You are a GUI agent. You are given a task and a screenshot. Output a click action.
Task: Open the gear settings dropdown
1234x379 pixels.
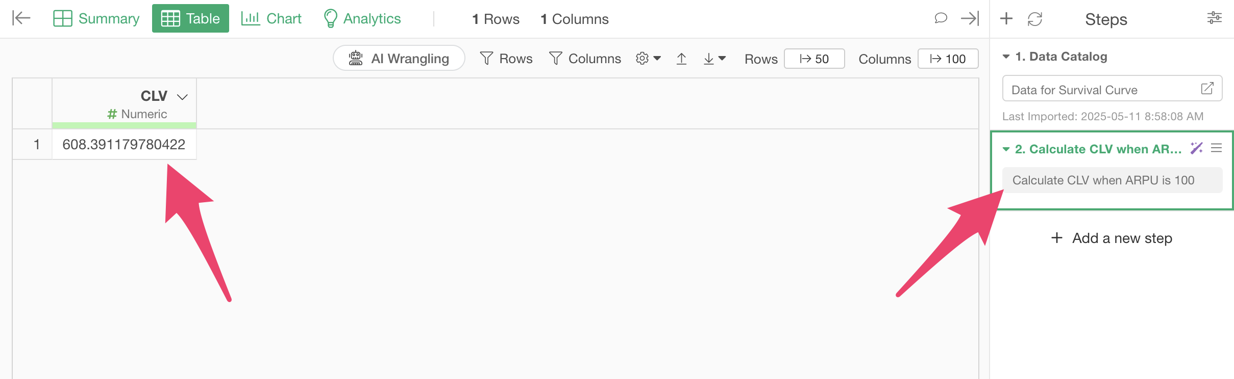coord(648,59)
